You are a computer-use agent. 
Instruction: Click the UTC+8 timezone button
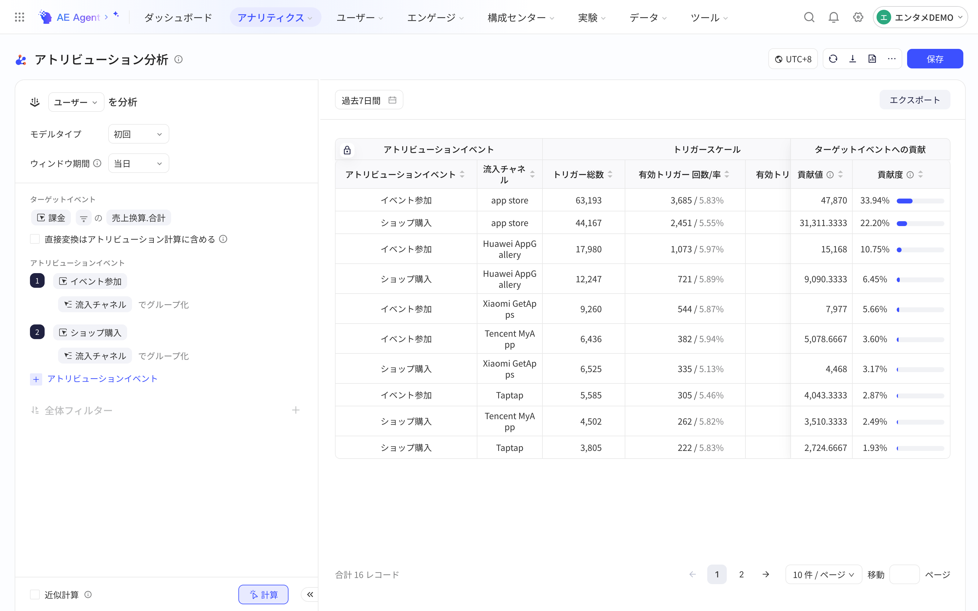[x=793, y=59]
